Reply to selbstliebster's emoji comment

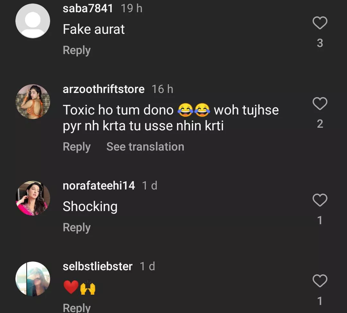click(x=76, y=308)
